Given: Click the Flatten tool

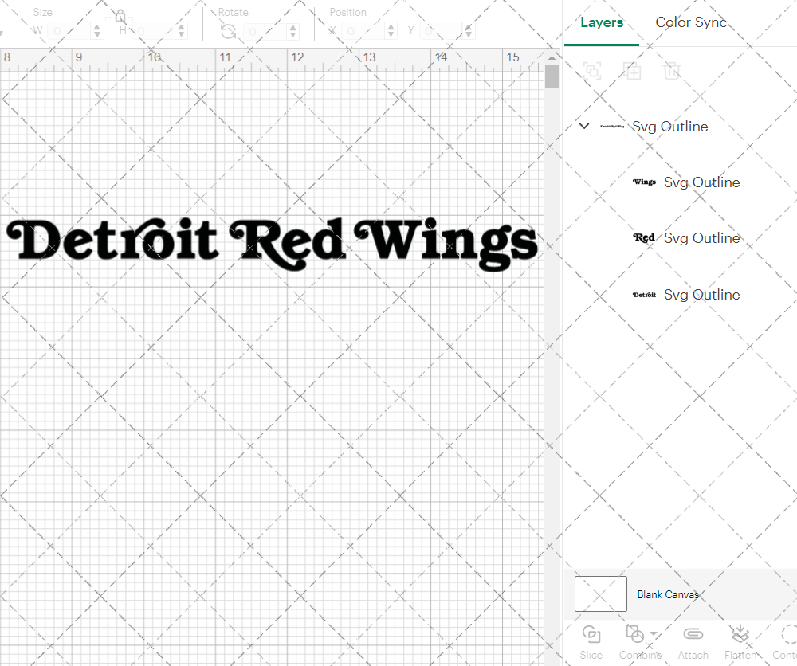Looking at the screenshot, I should (x=740, y=643).
